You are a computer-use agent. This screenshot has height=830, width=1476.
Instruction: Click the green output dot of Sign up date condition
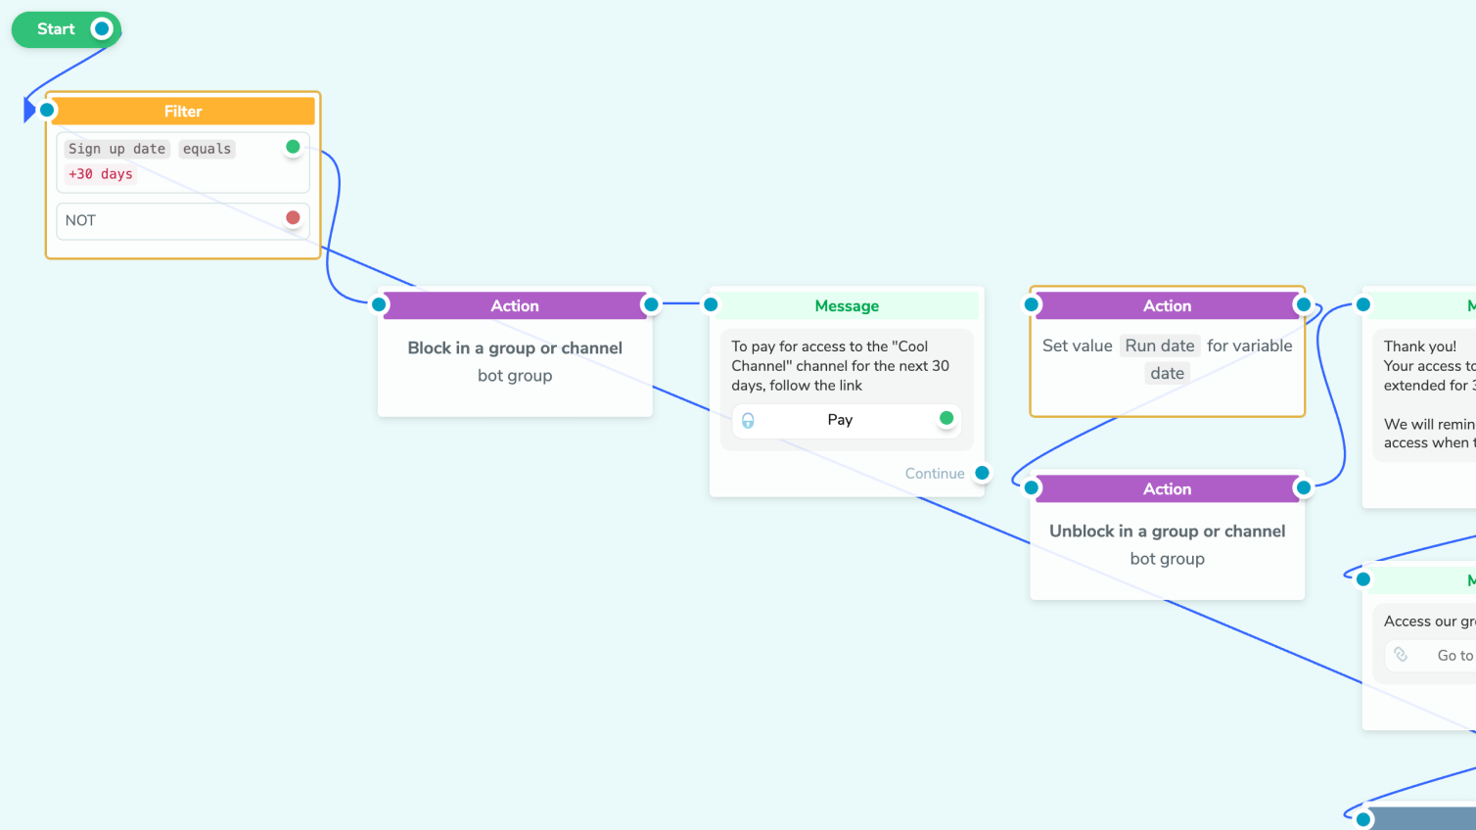click(x=293, y=147)
